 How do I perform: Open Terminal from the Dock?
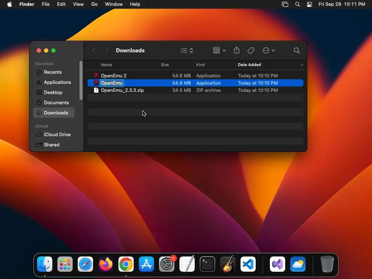207,264
